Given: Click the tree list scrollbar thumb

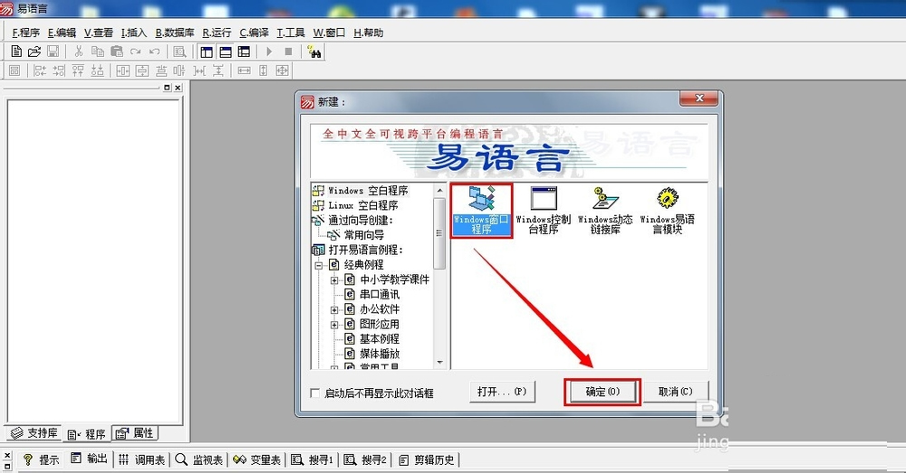Looking at the screenshot, I should [439, 233].
